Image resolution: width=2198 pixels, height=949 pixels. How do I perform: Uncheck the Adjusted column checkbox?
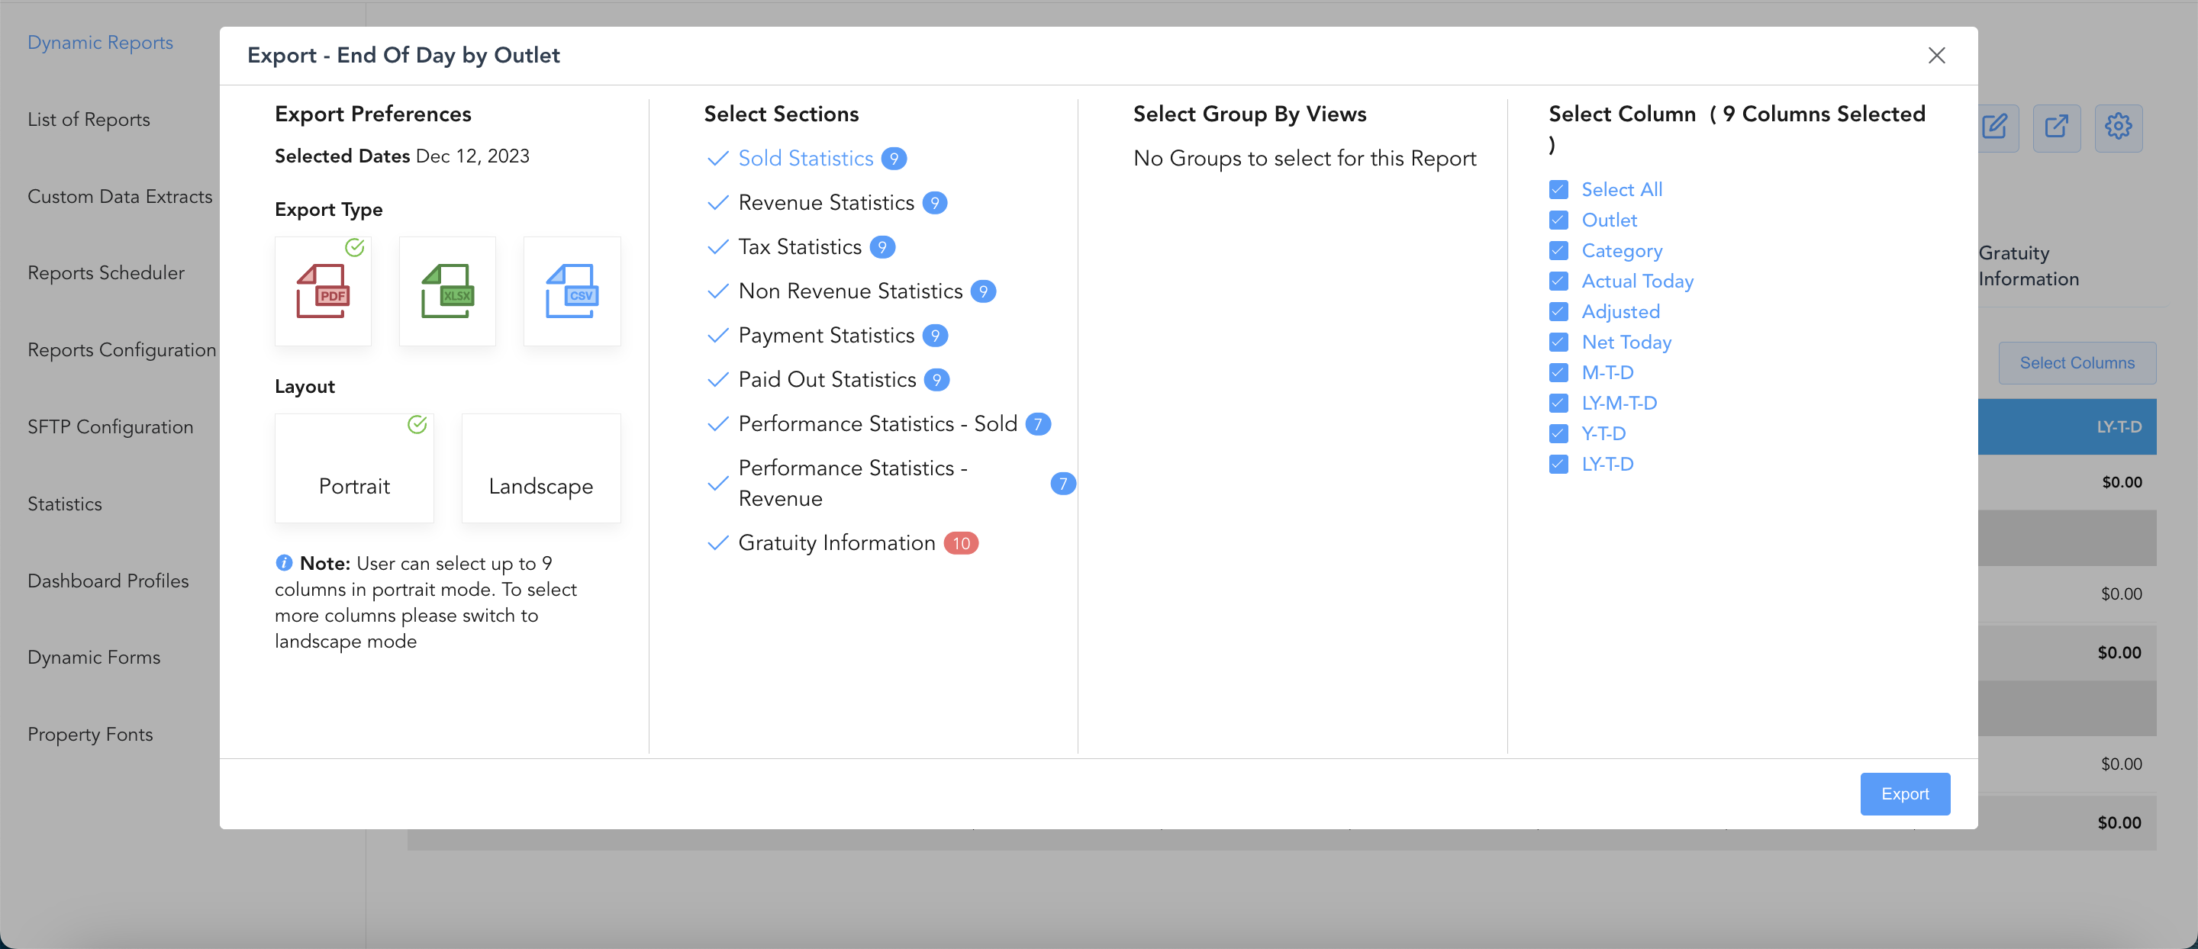(1558, 311)
